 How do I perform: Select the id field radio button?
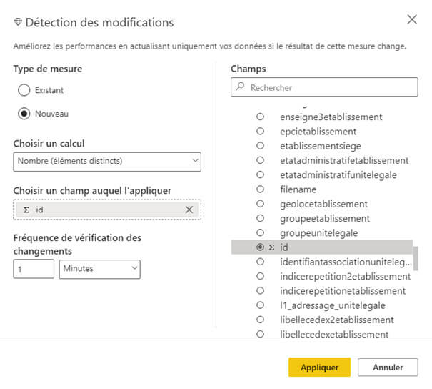click(x=260, y=247)
